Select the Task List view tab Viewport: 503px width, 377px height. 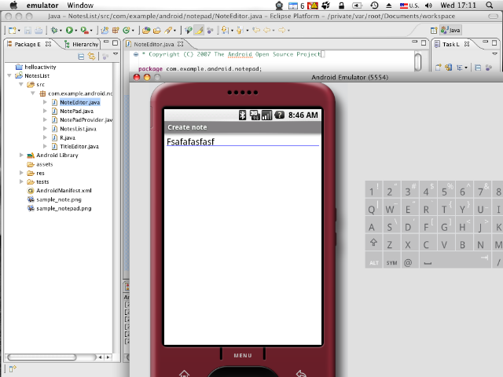(x=451, y=44)
